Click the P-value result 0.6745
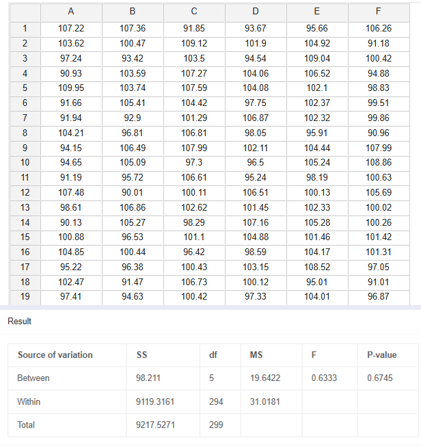 (379, 378)
